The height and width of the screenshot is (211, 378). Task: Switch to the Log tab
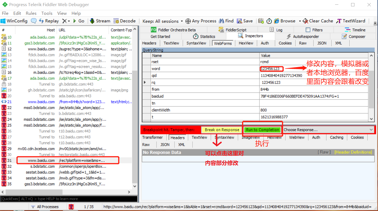[x=276, y=30]
